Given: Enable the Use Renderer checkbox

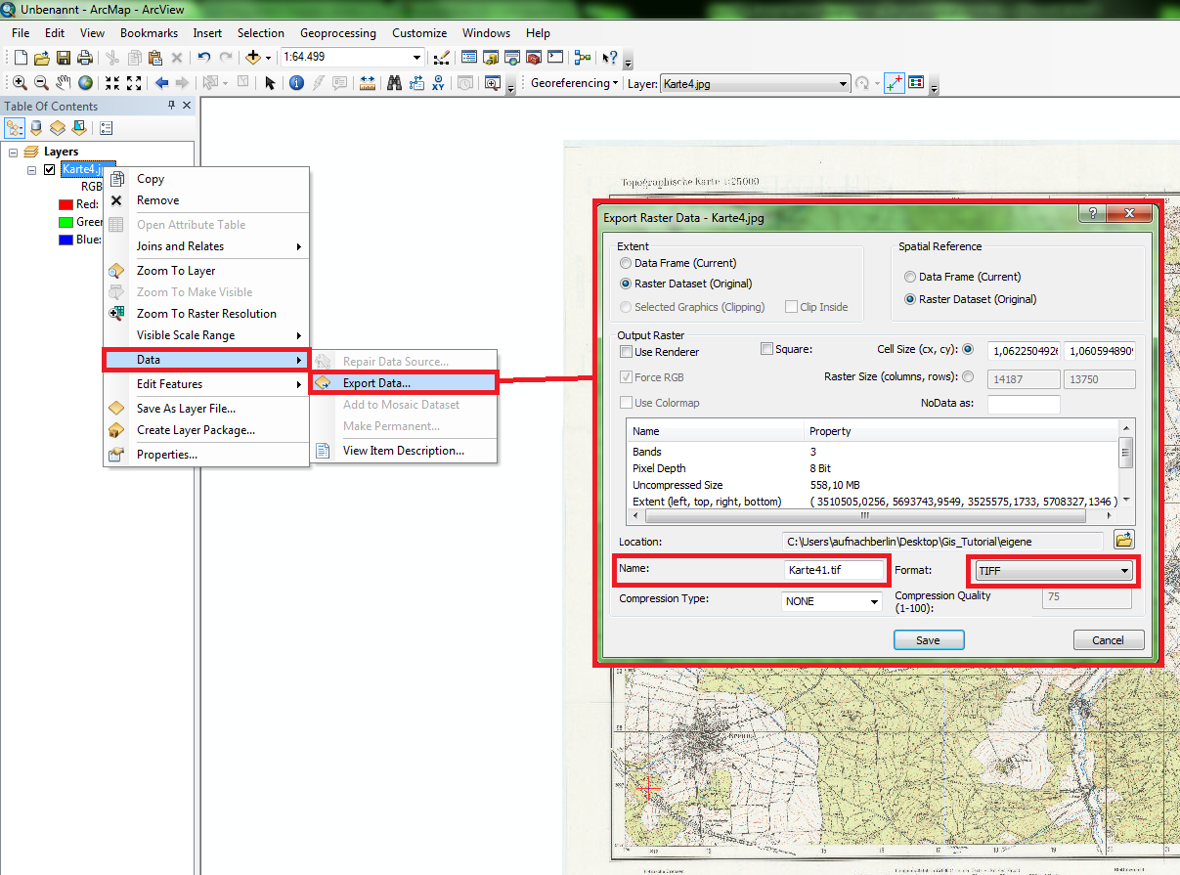Looking at the screenshot, I should pos(626,352).
